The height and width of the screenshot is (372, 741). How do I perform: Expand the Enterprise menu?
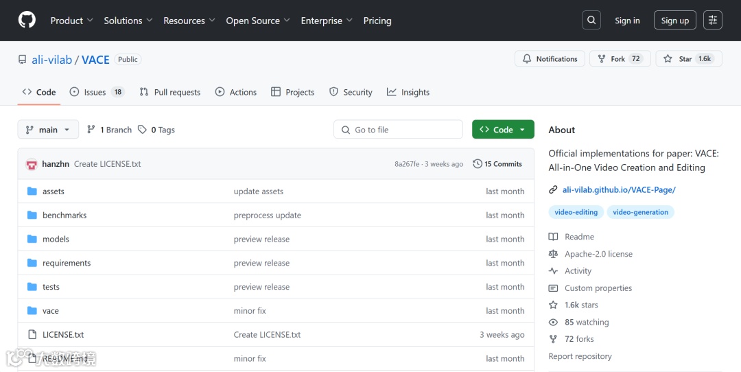pyautogui.click(x=327, y=21)
